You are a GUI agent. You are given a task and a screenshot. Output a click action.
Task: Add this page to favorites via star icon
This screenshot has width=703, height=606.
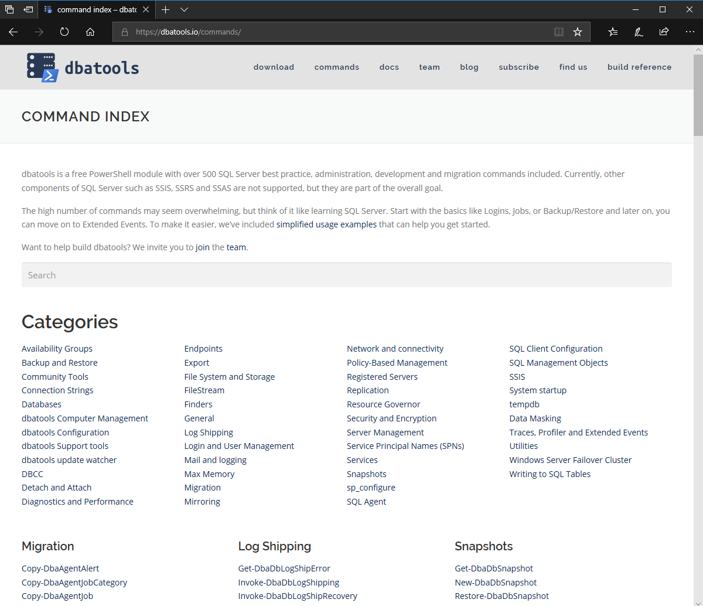pos(578,32)
